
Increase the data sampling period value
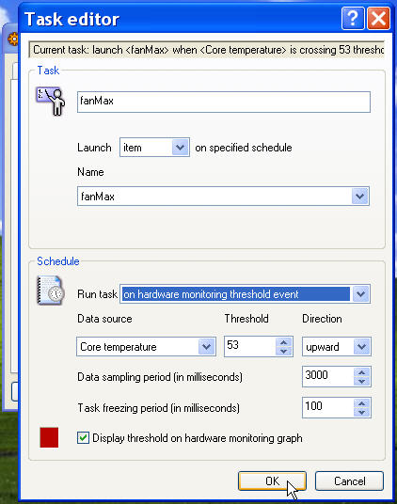click(x=361, y=372)
